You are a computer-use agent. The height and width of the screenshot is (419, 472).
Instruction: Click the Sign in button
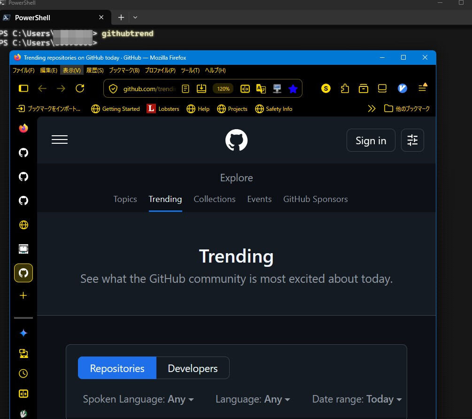[x=371, y=140]
